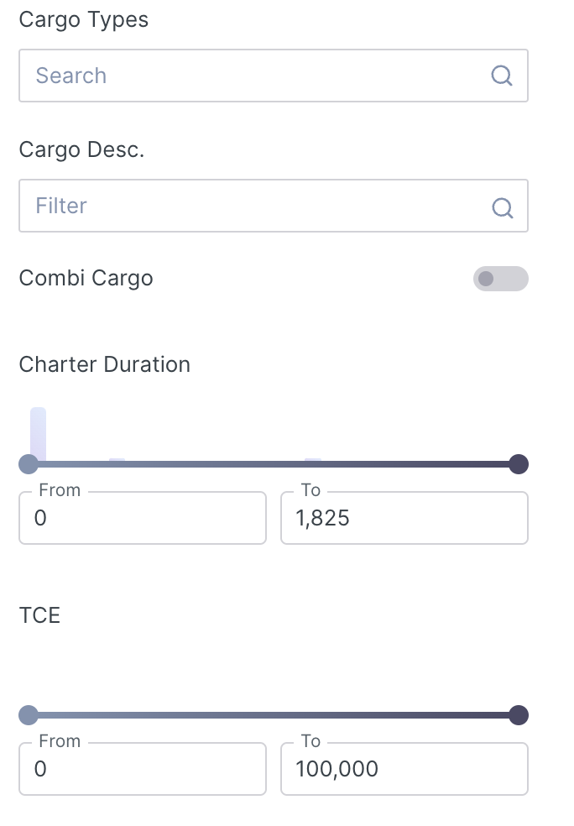Screen dimensions: 574x826
Task: Select the Charter Duration From field
Action: [x=143, y=518]
